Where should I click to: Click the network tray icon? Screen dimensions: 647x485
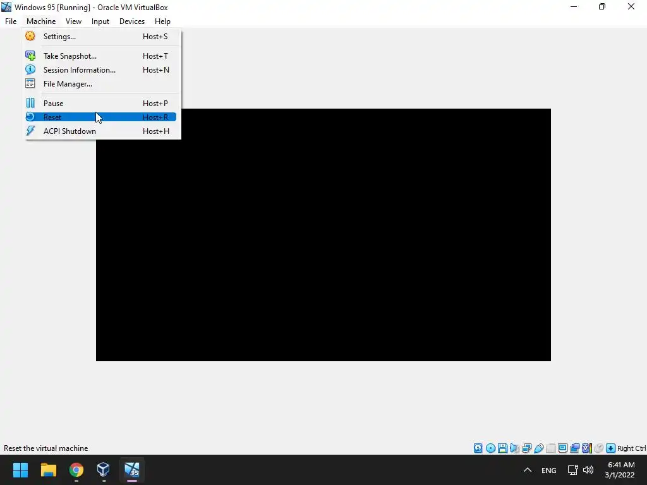coord(572,470)
